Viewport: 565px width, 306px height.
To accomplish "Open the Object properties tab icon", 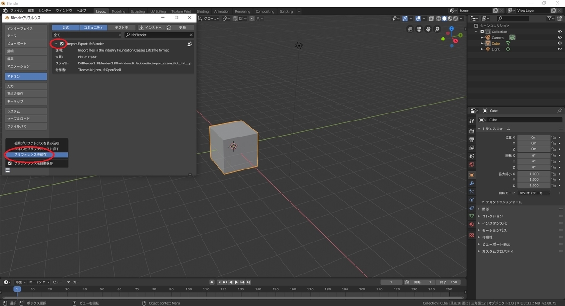I will coord(471,175).
